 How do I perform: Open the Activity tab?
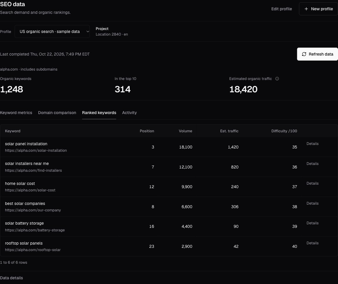coord(129,113)
